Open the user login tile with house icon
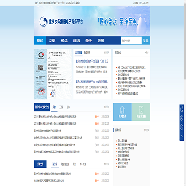This screenshot has height=186, width=186. (122, 112)
